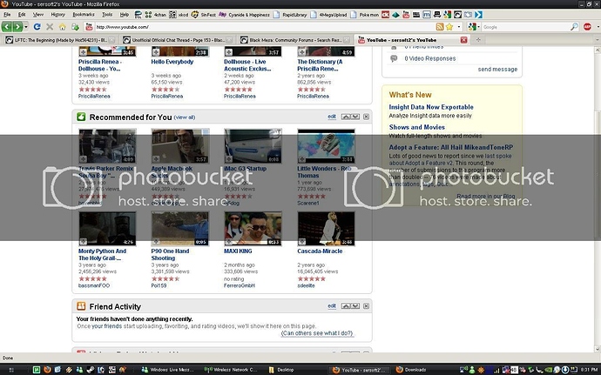This screenshot has width=601, height=375.
Task: Click the Cascada-Miracle video title
Action: [x=320, y=251]
